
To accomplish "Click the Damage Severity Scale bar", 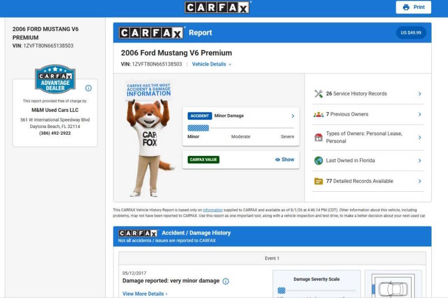I will point(316,291).
